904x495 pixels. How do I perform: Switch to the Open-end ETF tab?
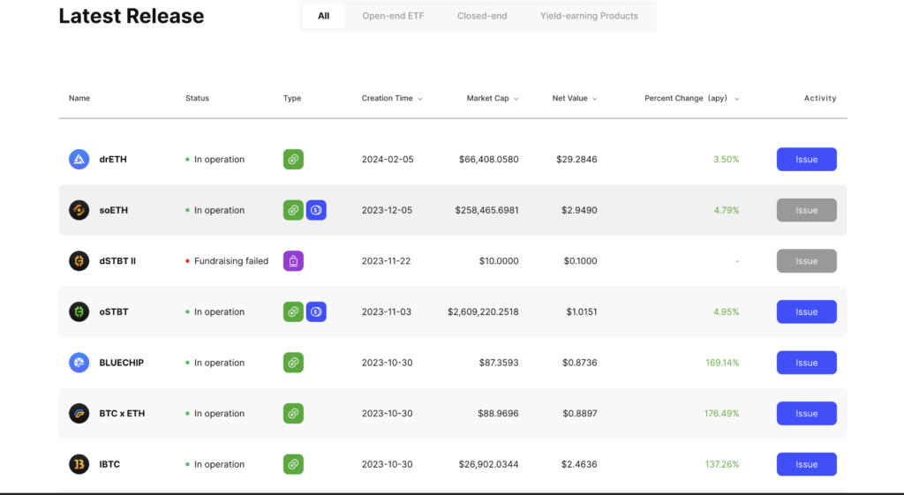coord(393,16)
